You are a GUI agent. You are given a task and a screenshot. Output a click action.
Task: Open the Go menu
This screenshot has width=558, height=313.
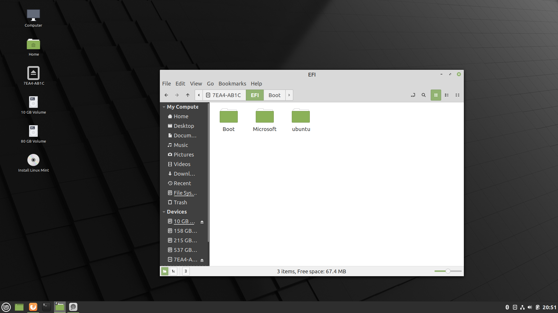tap(210, 83)
